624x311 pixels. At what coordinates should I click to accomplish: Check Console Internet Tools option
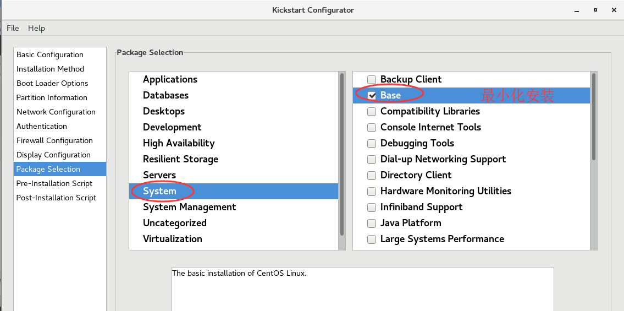(x=372, y=127)
